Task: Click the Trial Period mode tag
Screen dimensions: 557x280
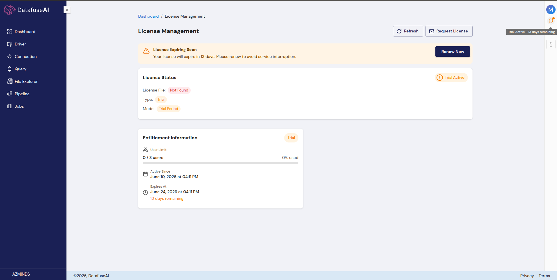Action: click(168, 109)
